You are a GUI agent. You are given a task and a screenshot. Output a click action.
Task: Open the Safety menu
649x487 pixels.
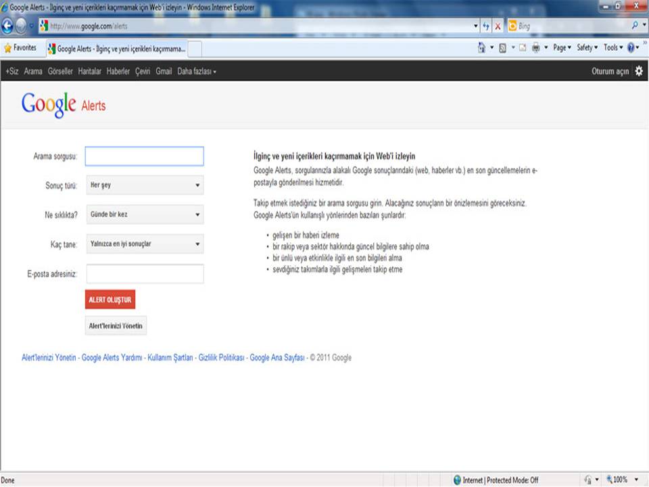tap(587, 47)
